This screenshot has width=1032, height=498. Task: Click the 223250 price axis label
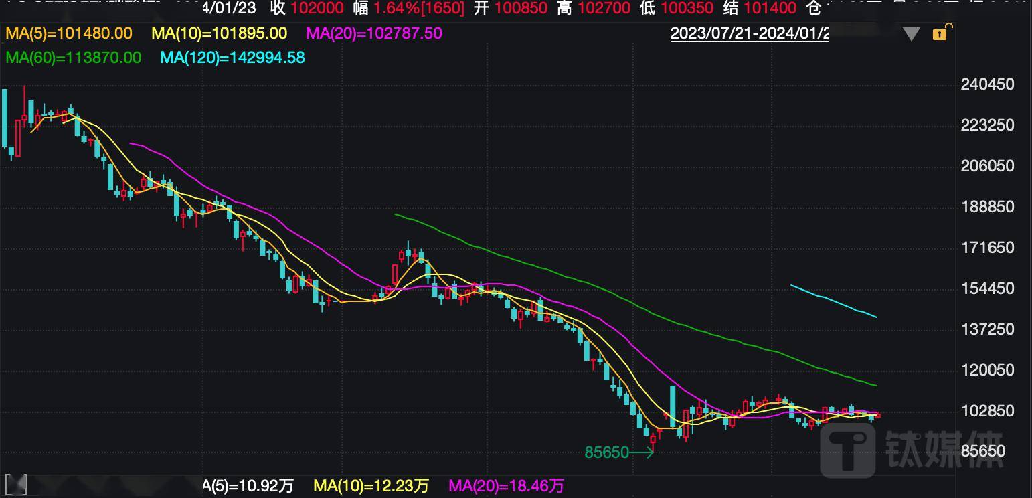pos(987,125)
